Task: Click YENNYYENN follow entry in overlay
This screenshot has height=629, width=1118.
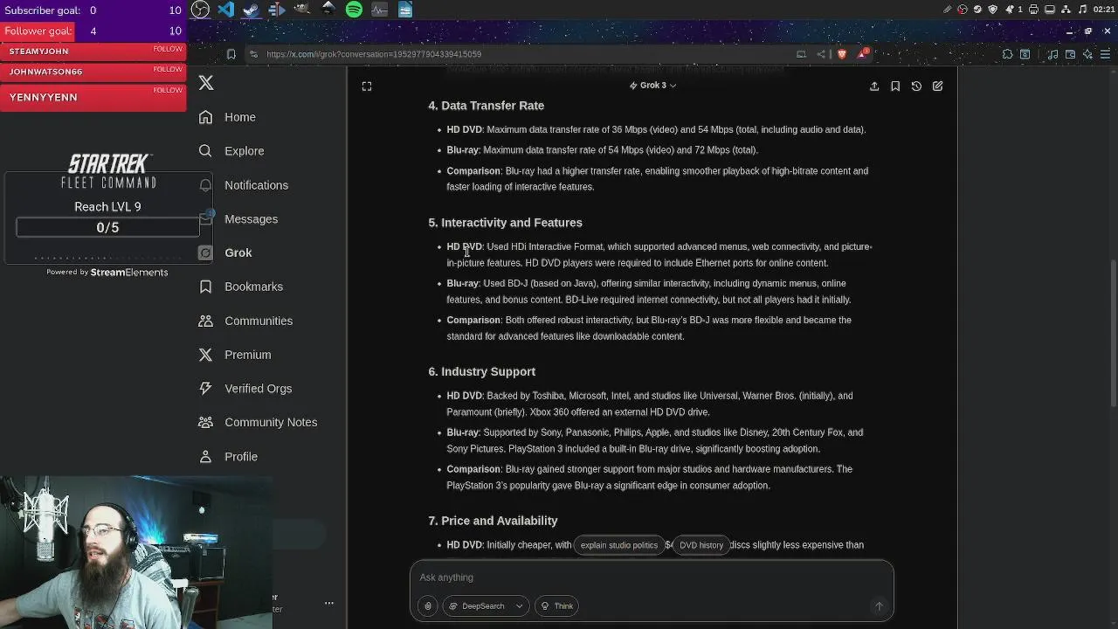Action: pyautogui.click(x=93, y=97)
